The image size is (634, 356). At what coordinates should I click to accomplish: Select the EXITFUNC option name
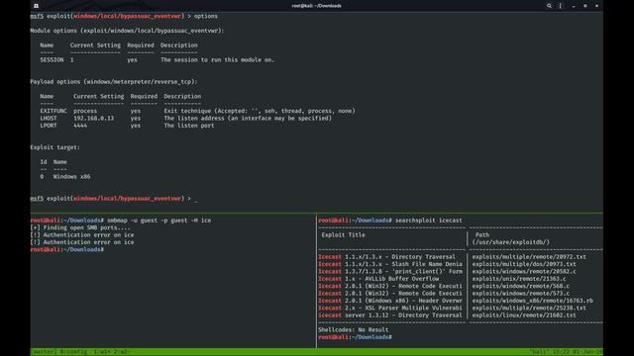click(x=53, y=111)
